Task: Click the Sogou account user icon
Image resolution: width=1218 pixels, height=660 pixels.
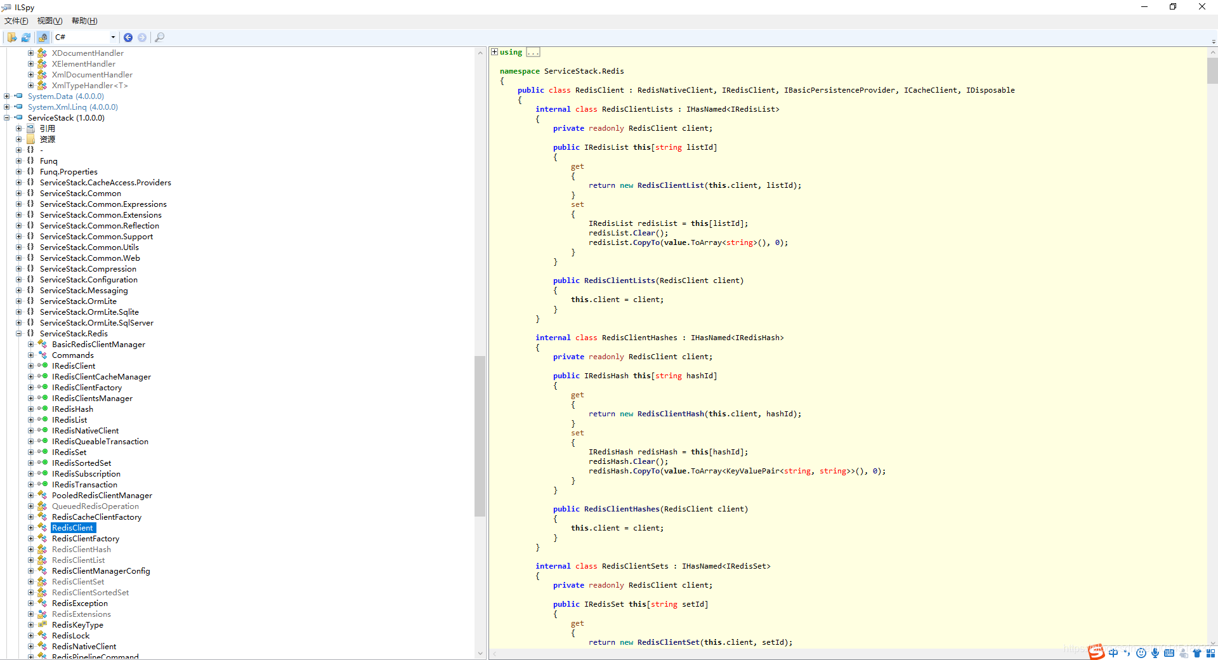Action: click(1183, 653)
